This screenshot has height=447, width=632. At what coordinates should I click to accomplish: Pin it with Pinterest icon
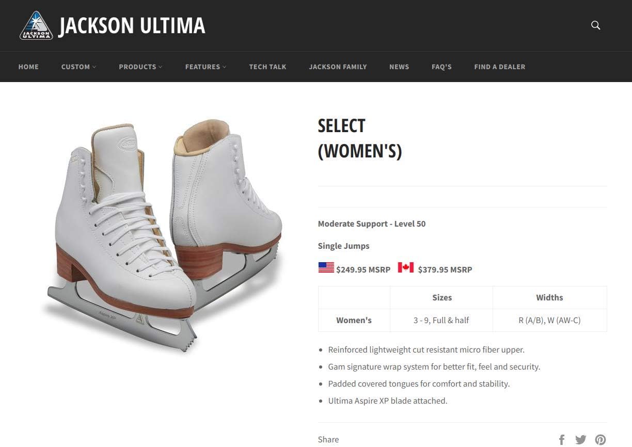(600, 440)
